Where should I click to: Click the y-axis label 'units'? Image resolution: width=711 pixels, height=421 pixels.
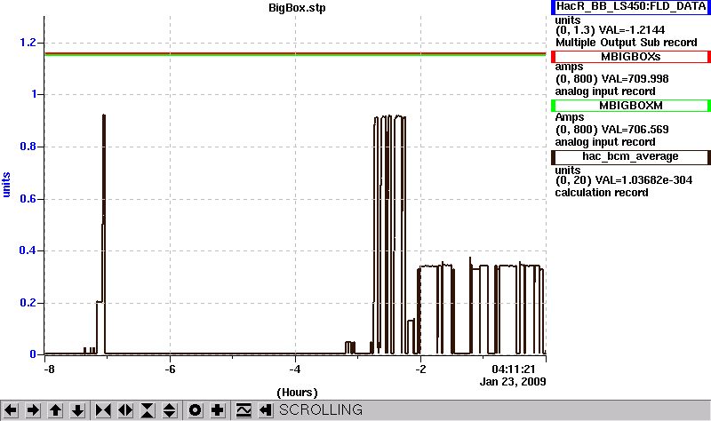point(6,185)
